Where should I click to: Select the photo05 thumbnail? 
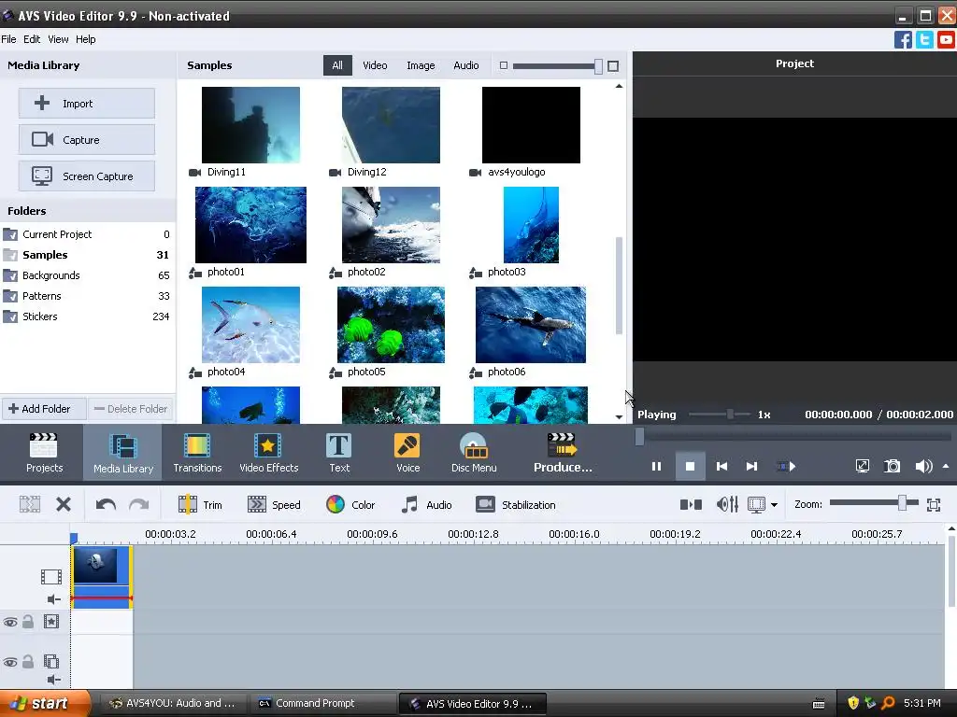pos(391,325)
